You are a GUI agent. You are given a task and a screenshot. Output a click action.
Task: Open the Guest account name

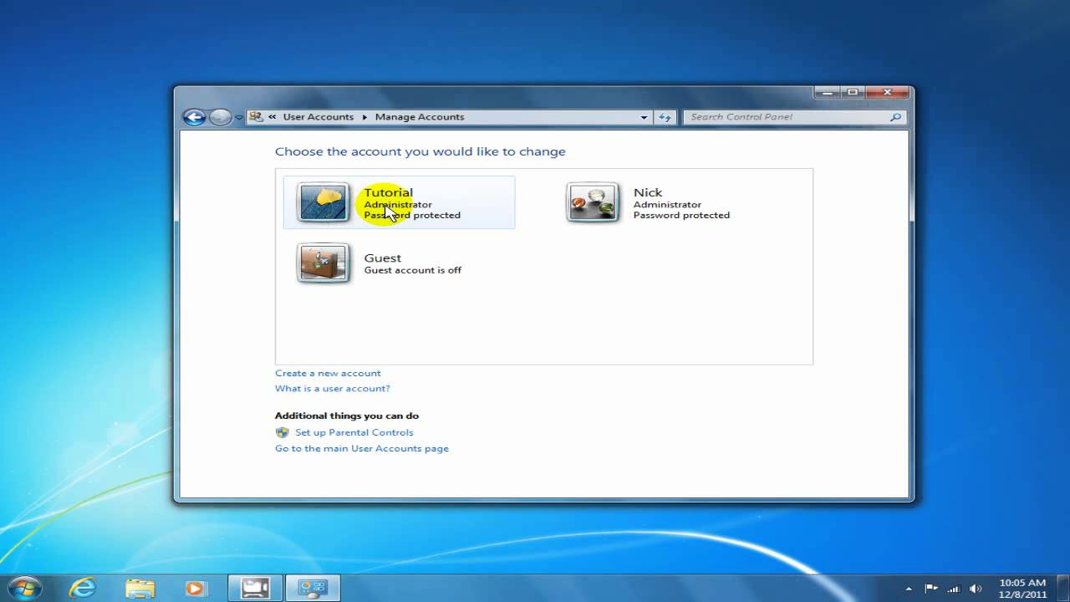383,258
